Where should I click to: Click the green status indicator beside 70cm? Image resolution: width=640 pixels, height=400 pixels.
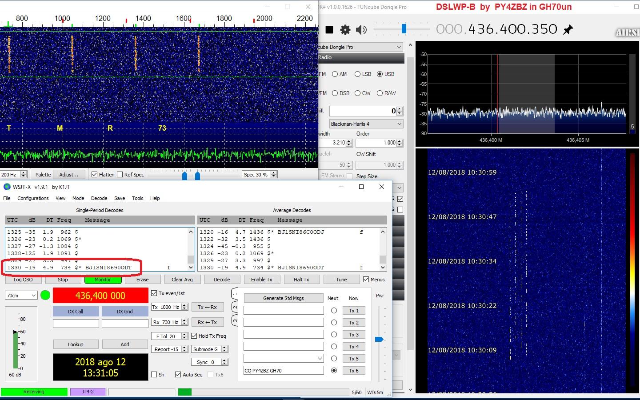click(x=45, y=295)
